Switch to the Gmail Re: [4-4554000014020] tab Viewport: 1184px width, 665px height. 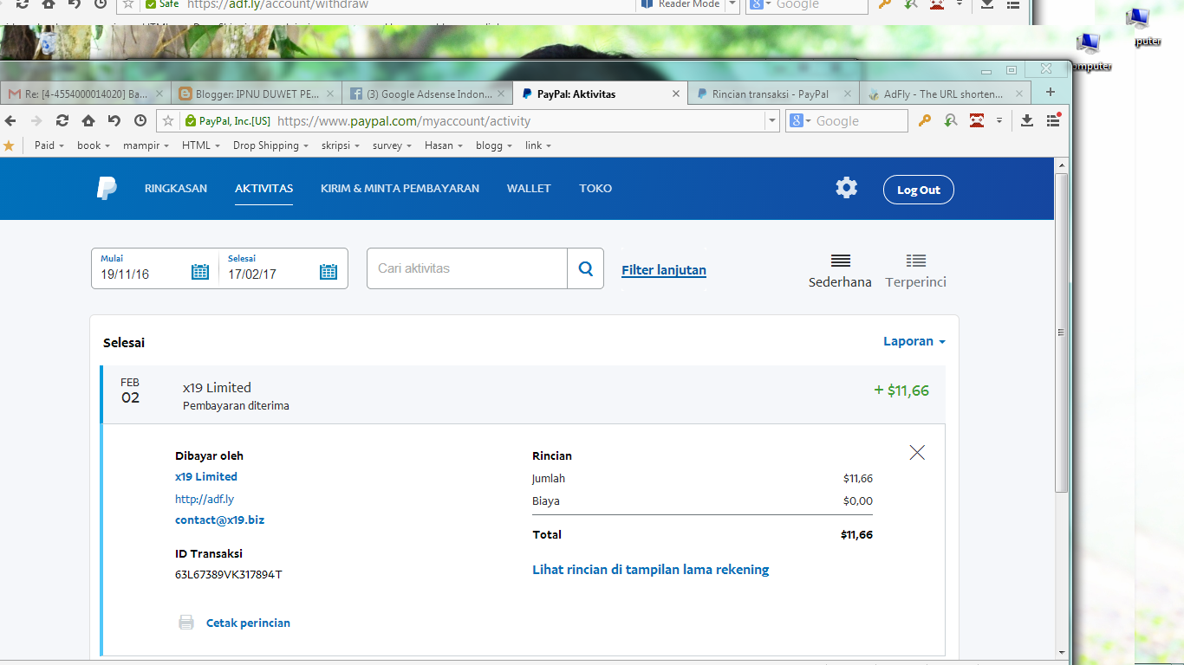pyautogui.click(x=85, y=94)
